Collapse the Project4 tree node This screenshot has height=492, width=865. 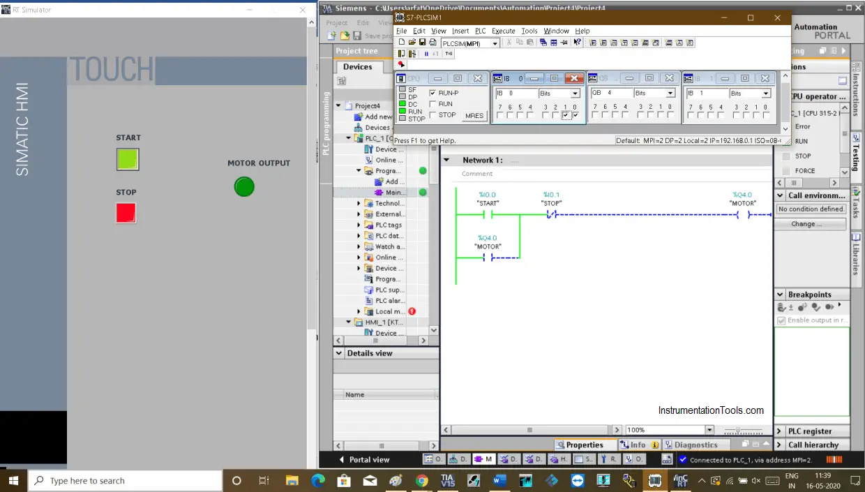point(339,106)
